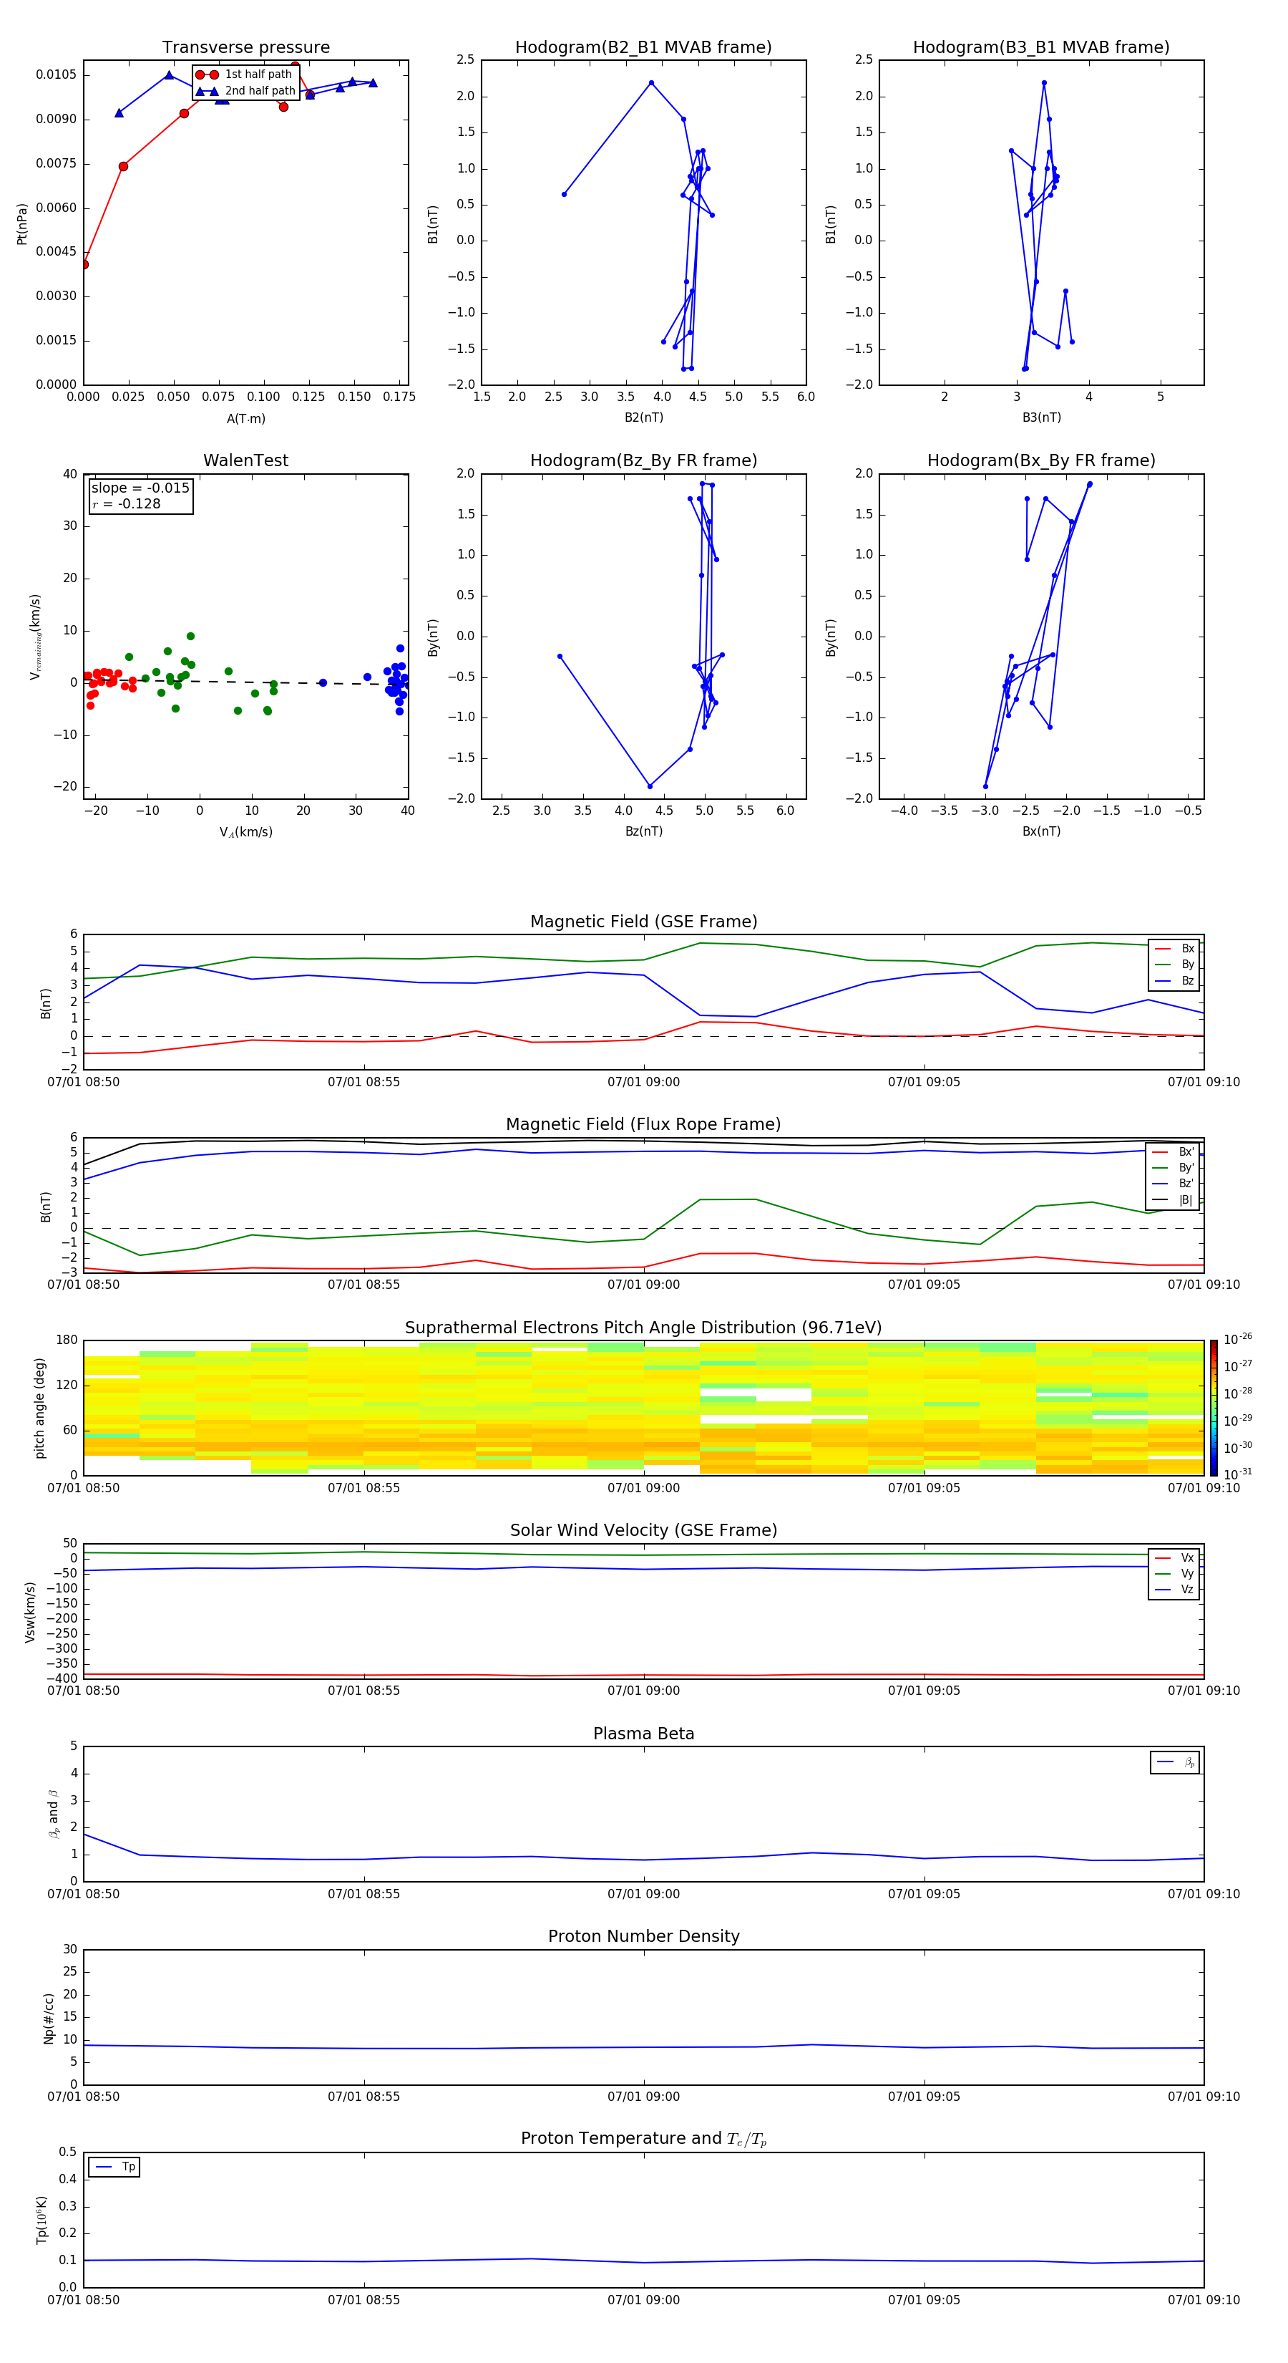Viewport: 1288px width, 2363px height.
Task: Click the "WalenTest" plot title
Action: coord(245,460)
